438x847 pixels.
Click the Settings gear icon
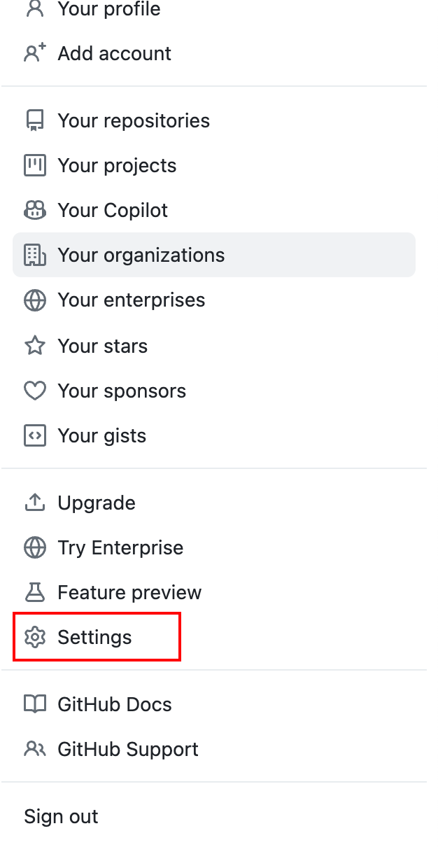[34, 637]
